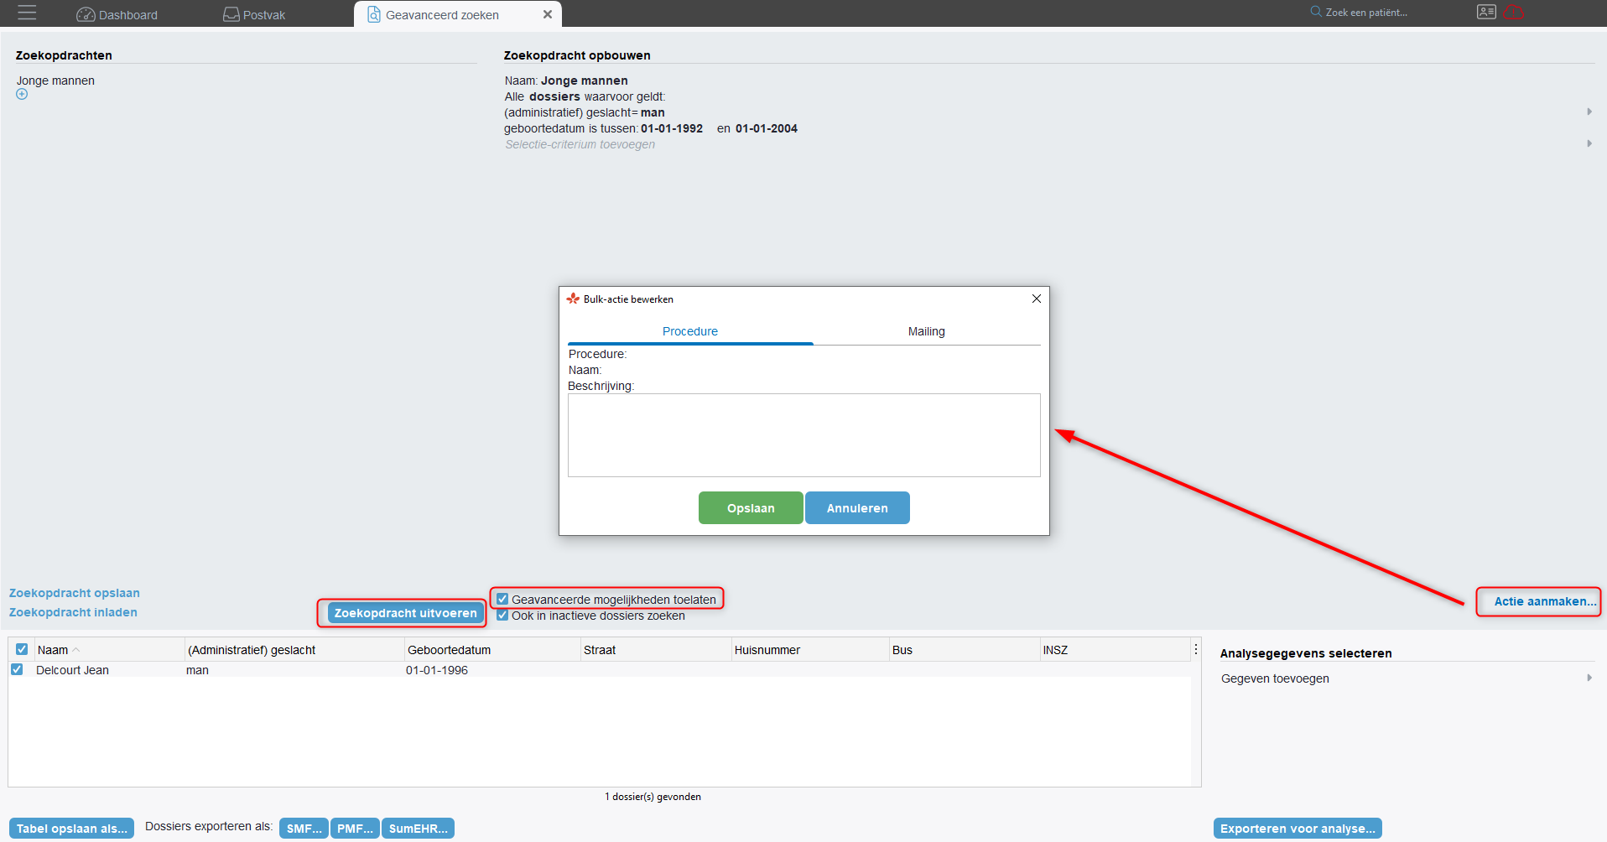This screenshot has width=1607, height=842.
Task: Select the Delcourt Jean name cell
Action: tap(72, 670)
